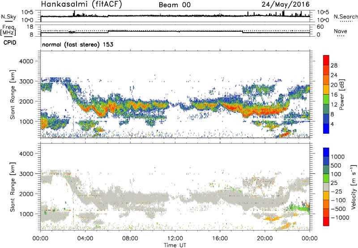Click the '16' label on Power scale
The image size is (358, 248).
coord(334,95)
